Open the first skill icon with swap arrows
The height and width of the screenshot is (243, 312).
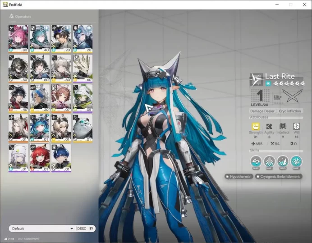(x=256, y=161)
